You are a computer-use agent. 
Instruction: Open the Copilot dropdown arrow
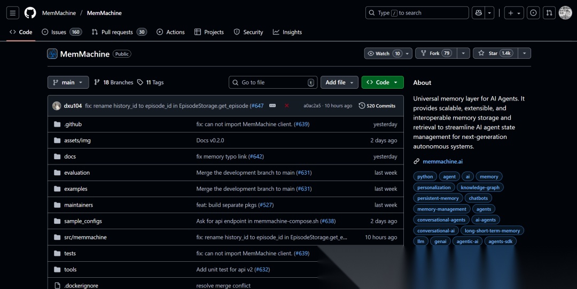(x=489, y=13)
